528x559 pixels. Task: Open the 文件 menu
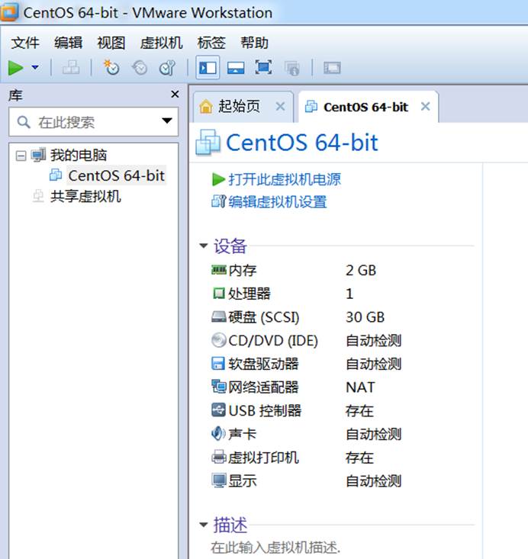tap(25, 43)
